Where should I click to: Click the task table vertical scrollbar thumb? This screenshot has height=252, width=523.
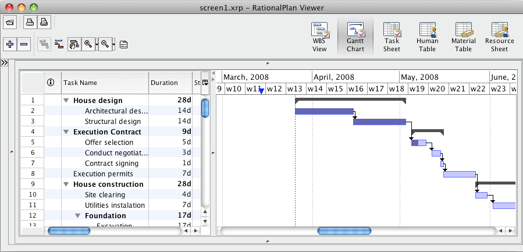[x=205, y=108]
